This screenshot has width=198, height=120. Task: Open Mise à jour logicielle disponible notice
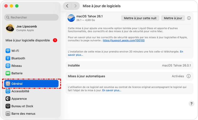pos(28,40)
